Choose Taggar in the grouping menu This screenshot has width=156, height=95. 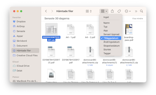tap(111, 54)
